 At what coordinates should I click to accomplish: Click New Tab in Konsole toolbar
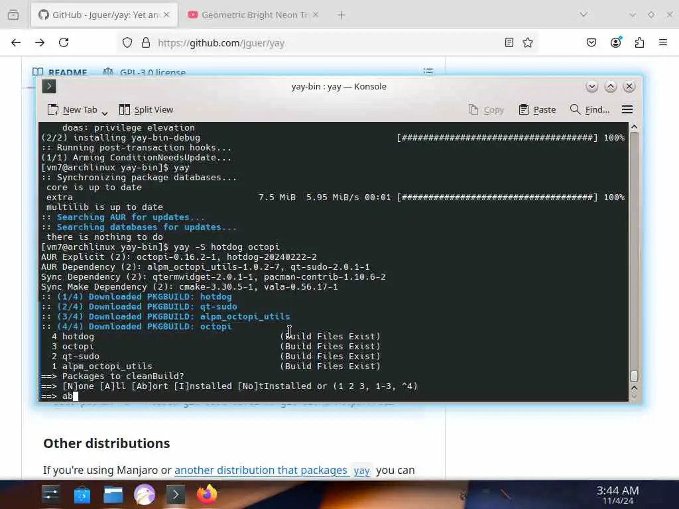pos(72,110)
